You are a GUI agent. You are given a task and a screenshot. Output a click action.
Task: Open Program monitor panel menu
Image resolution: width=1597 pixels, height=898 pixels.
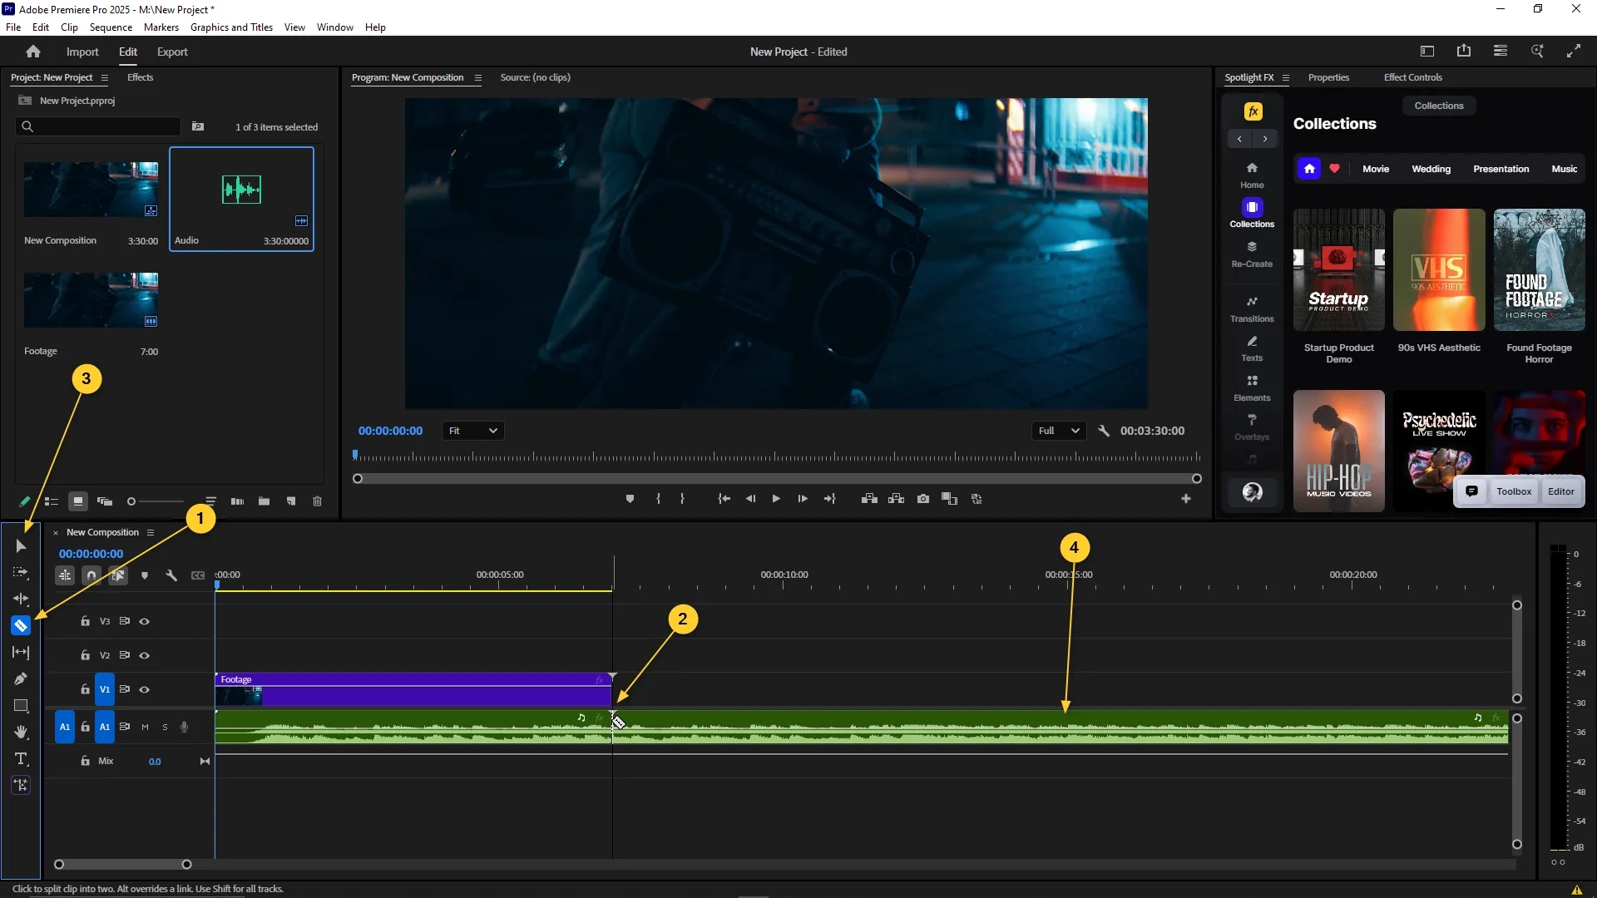tap(477, 77)
